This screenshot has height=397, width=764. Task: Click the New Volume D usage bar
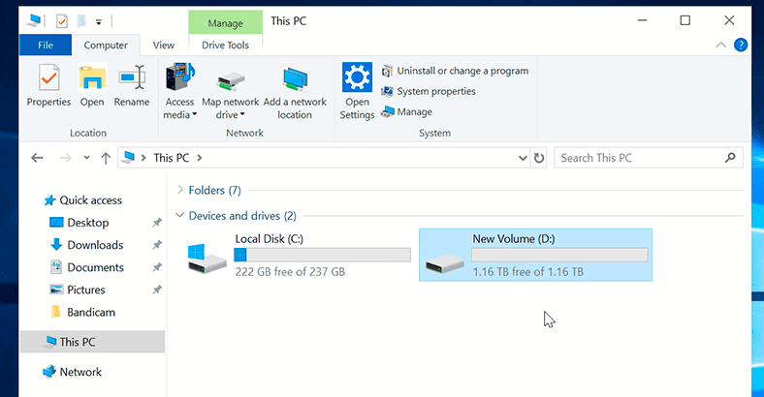click(x=559, y=255)
